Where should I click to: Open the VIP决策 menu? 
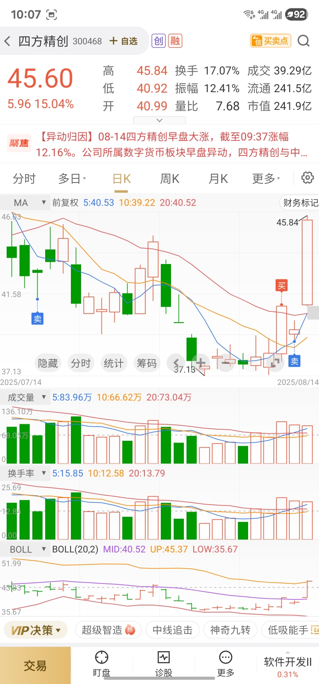point(36,630)
